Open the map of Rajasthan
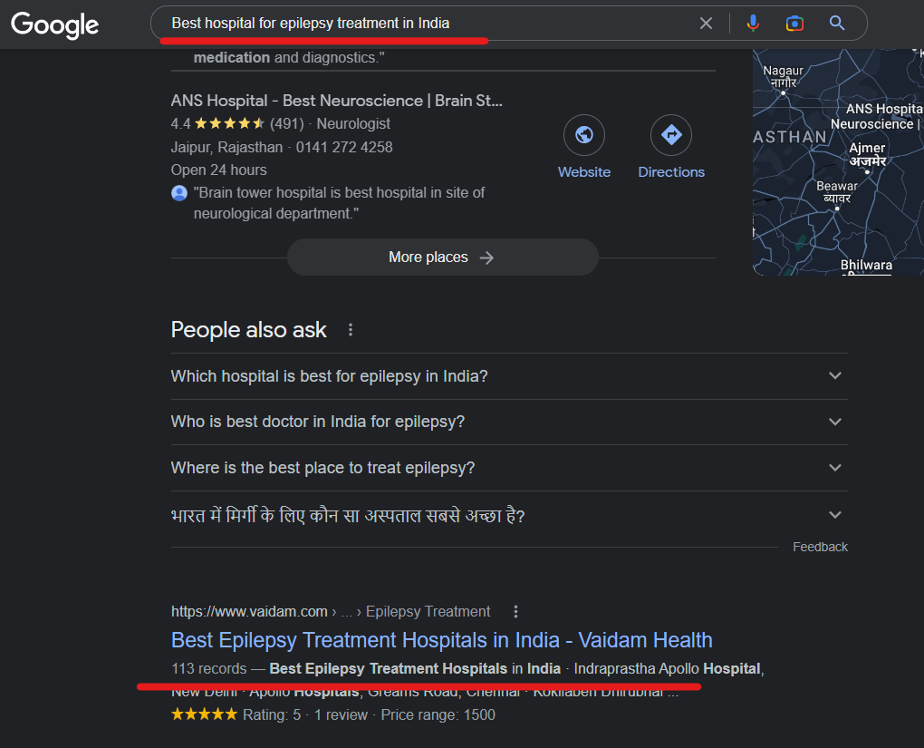 pyautogui.click(x=838, y=162)
